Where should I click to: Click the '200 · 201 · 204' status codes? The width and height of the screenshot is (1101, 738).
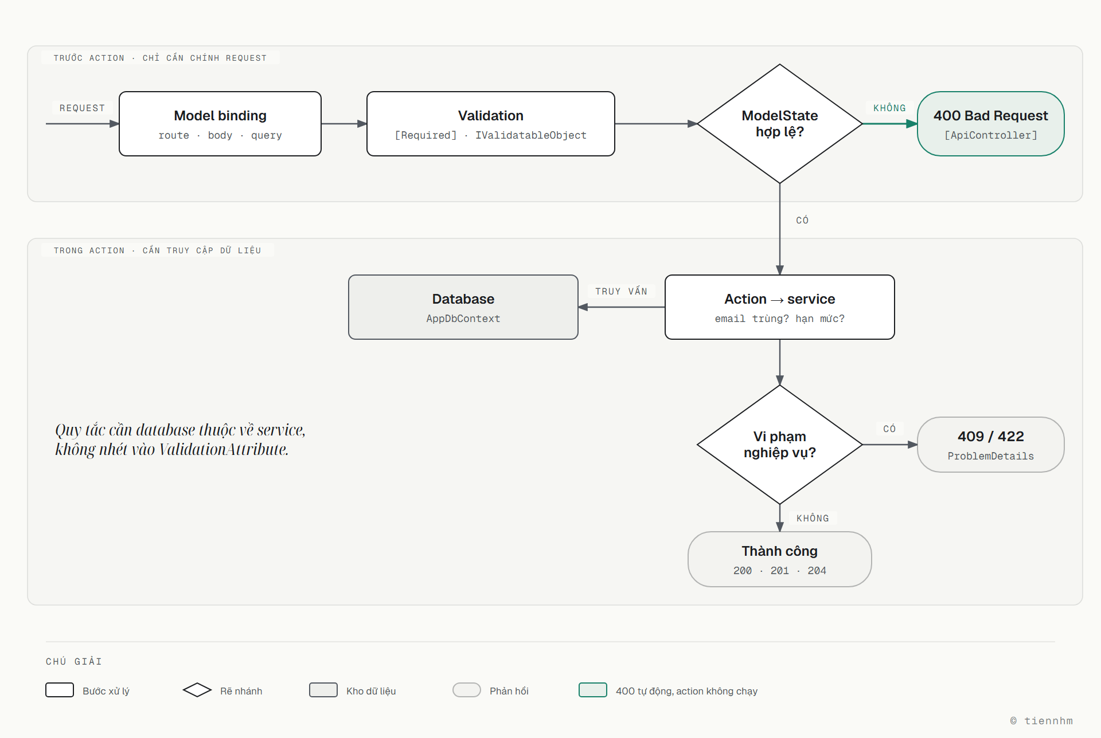click(x=780, y=571)
